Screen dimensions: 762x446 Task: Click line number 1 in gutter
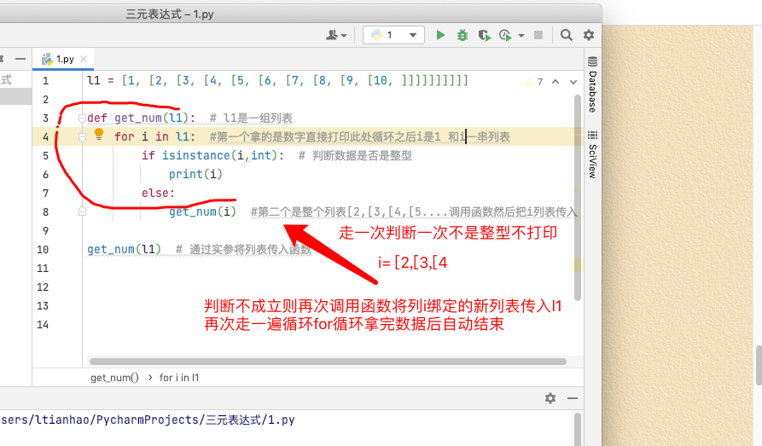click(46, 81)
